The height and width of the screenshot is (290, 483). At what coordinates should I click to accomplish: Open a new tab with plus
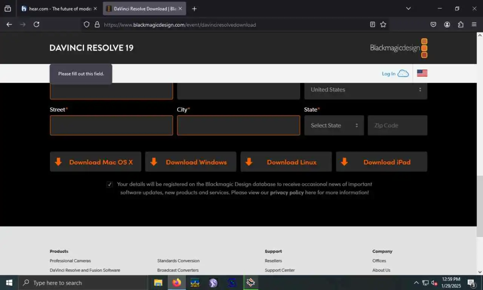tap(194, 9)
